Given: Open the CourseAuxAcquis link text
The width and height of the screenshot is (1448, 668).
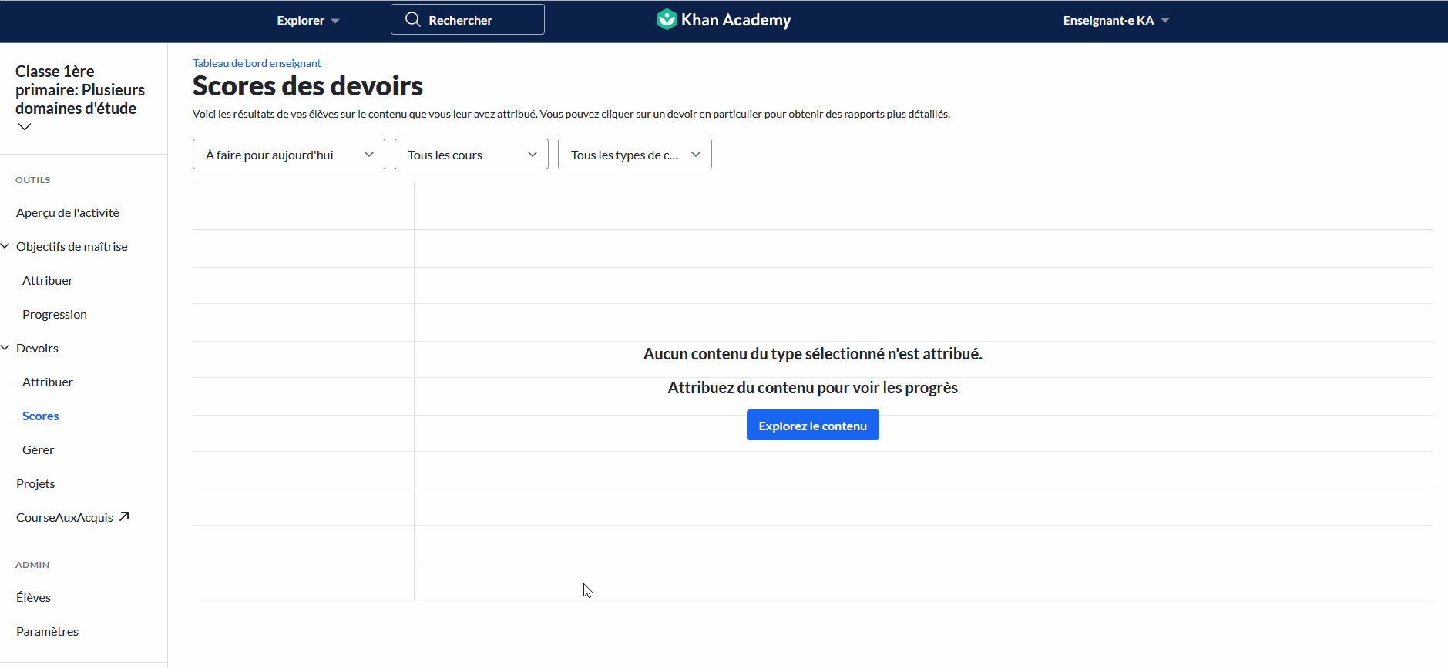Looking at the screenshot, I should pos(65,517).
